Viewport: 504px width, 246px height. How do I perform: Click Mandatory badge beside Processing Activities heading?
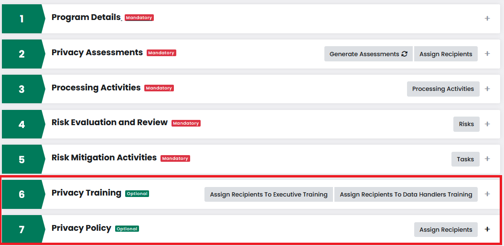(159, 88)
